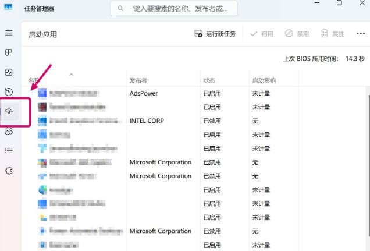Open the hamburger navigation menu

(9, 33)
